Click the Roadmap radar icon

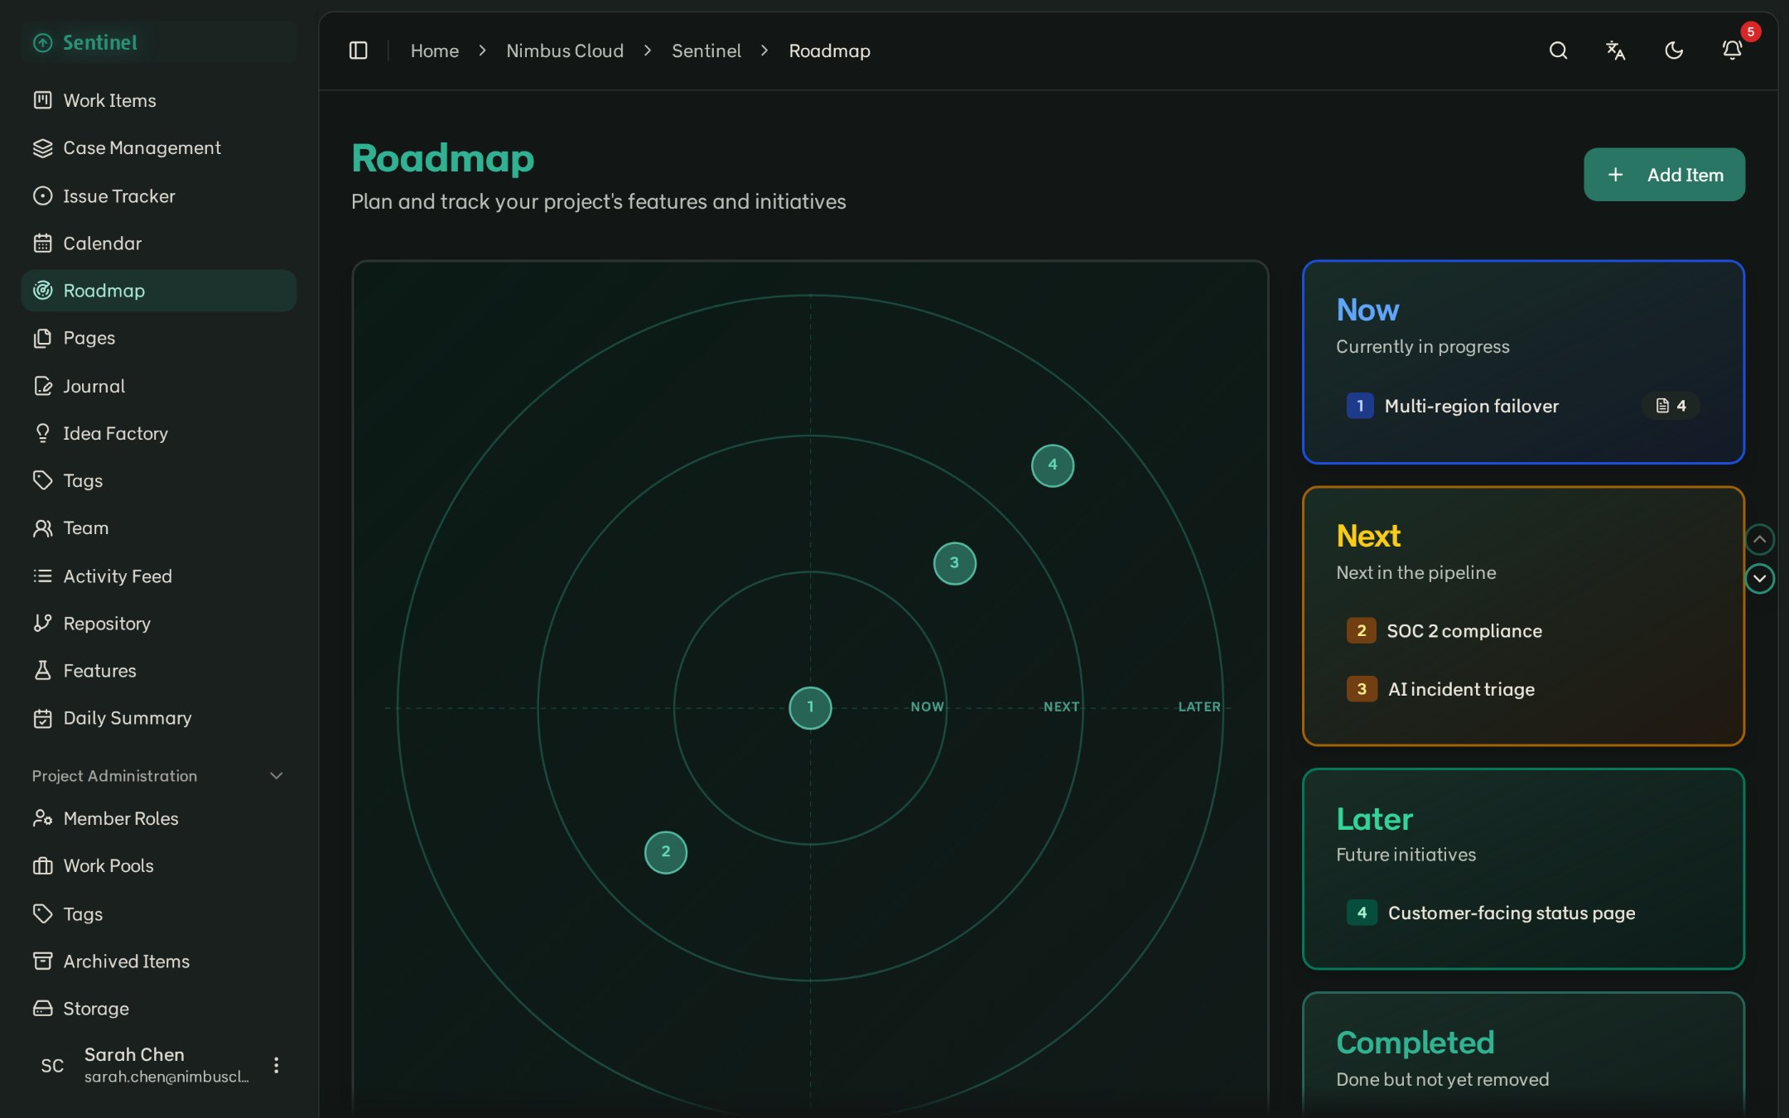42,290
